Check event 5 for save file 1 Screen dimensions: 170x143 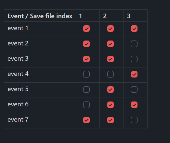coord(86,89)
